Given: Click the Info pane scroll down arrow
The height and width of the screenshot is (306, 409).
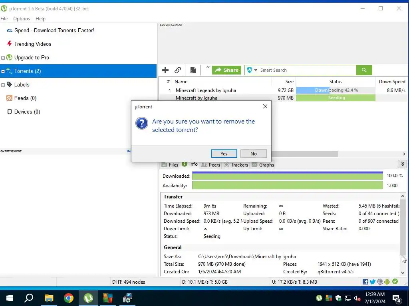Looking at the screenshot, I should coord(403,273).
